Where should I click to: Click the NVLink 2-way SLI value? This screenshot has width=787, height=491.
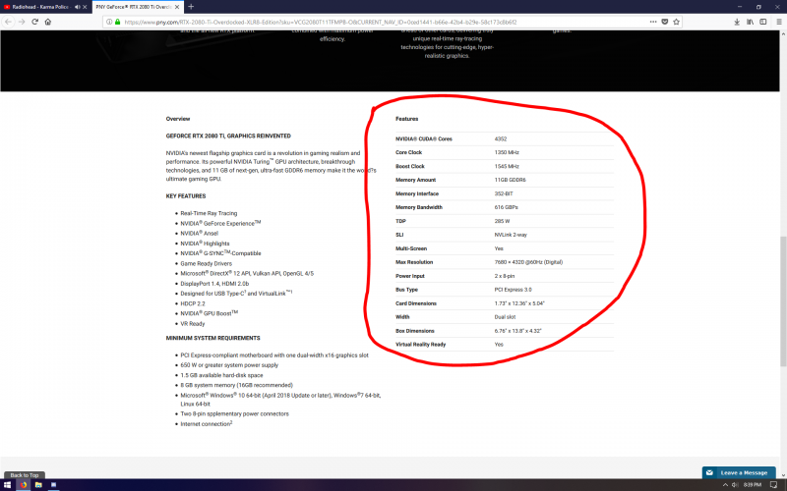click(511, 235)
